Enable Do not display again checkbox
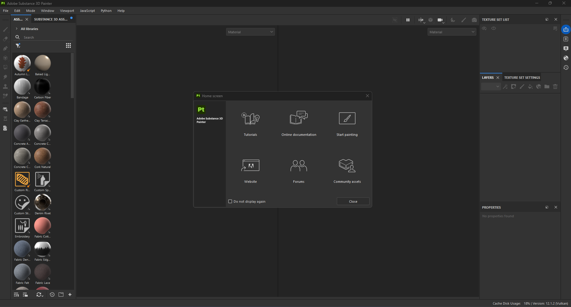Viewport: 571px width, 307px height. click(230, 201)
